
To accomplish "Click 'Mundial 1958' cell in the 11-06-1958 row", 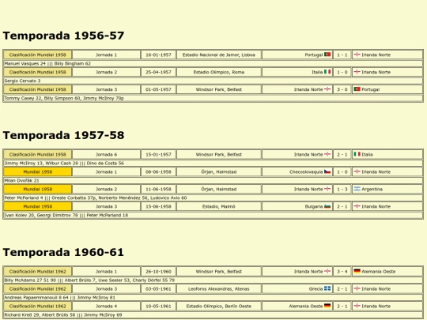I will pyautogui.click(x=38, y=189).
